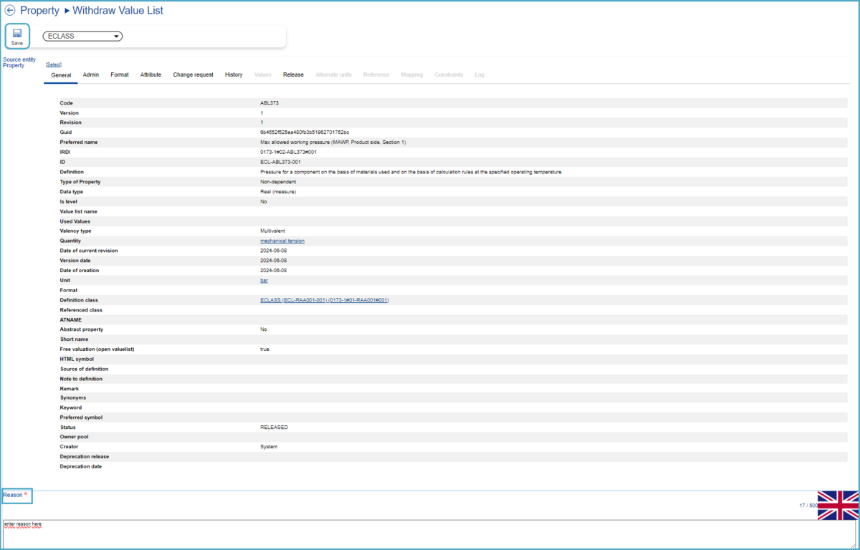Open the ECLASS dropdown

pyautogui.click(x=82, y=37)
